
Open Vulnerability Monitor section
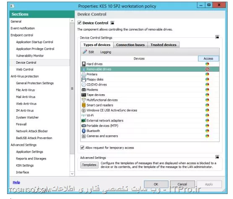click(x=30, y=56)
